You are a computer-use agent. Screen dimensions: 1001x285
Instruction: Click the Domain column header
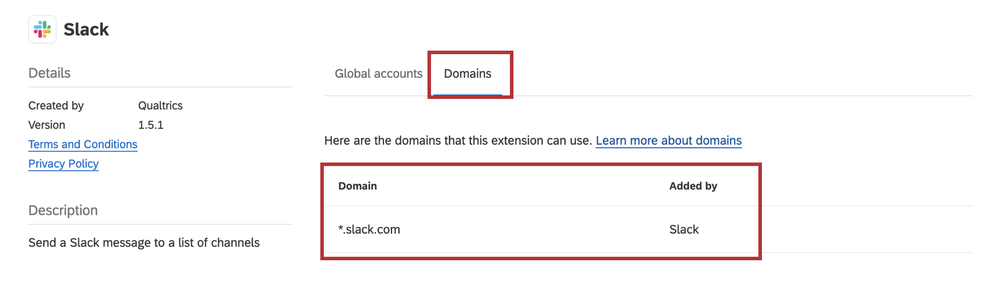[357, 186]
